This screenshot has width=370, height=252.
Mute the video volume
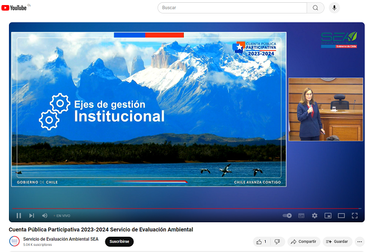pyautogui.click(x=45, y=216)
